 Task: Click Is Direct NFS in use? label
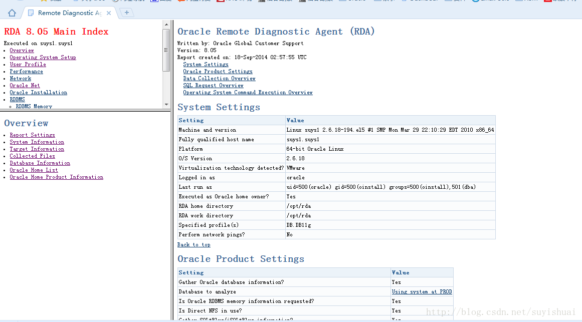[210, 311]
